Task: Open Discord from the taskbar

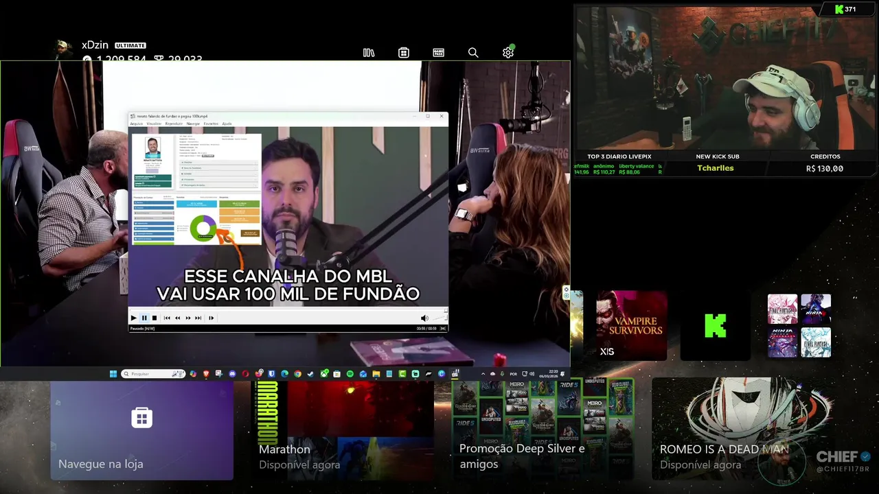Action: (x=232, y=374)
